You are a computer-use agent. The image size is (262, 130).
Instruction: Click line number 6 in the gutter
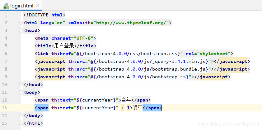(6, 54)
